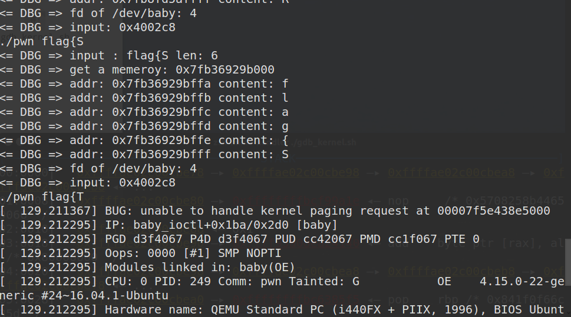Click the 'Modules linked in: baby(OE)' line

click(x=147, y=268)
